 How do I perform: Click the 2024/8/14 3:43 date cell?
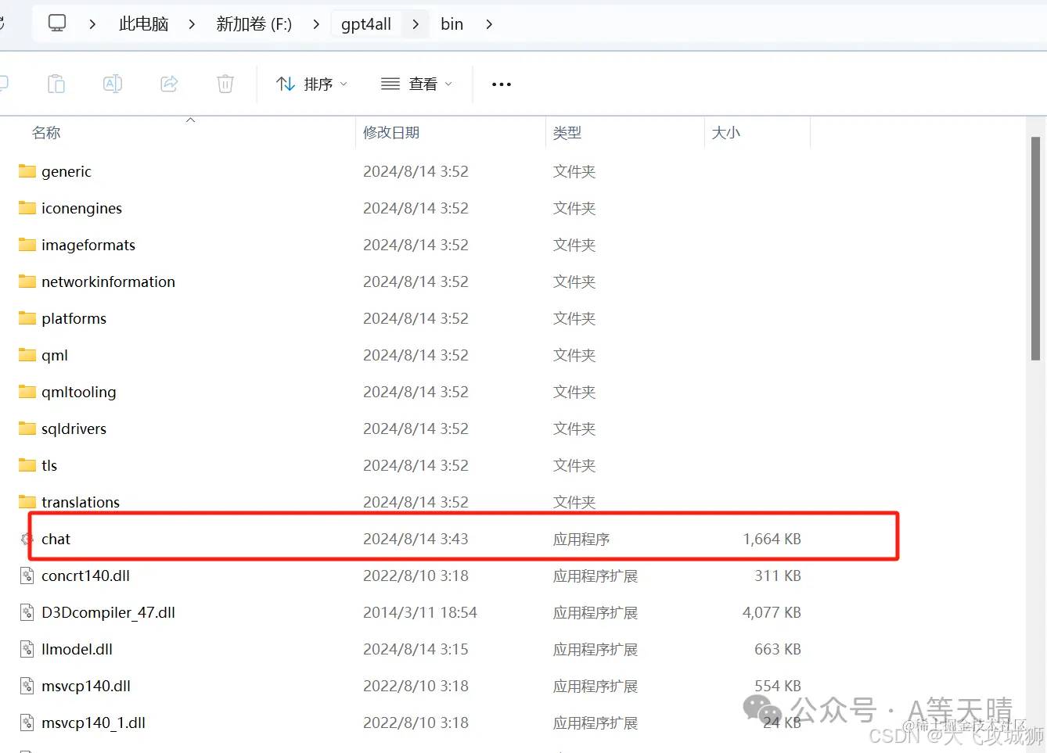pos(416,539)
